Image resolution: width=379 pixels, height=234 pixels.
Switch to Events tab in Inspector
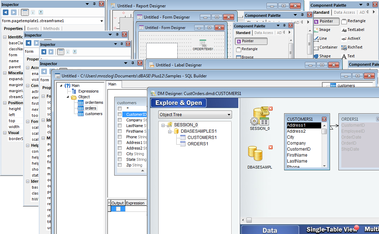[x=33, y=29]
